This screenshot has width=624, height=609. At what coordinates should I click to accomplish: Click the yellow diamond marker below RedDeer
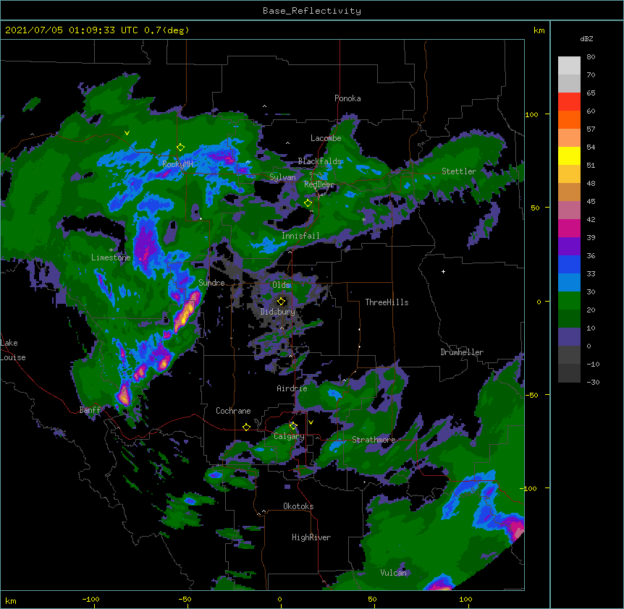pos(308,203)
